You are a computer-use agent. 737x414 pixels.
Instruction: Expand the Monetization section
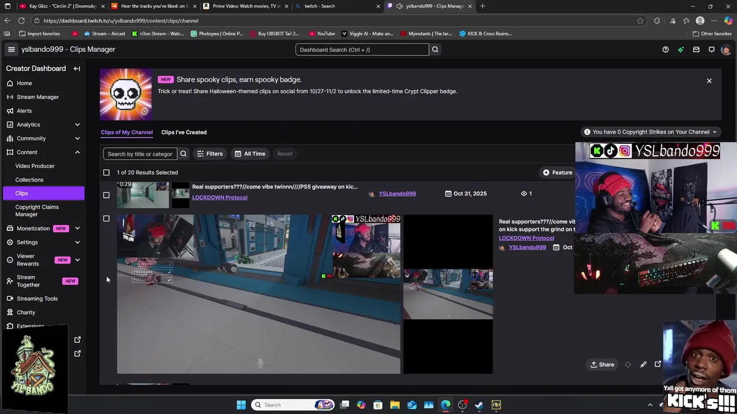tap(77, 228)
